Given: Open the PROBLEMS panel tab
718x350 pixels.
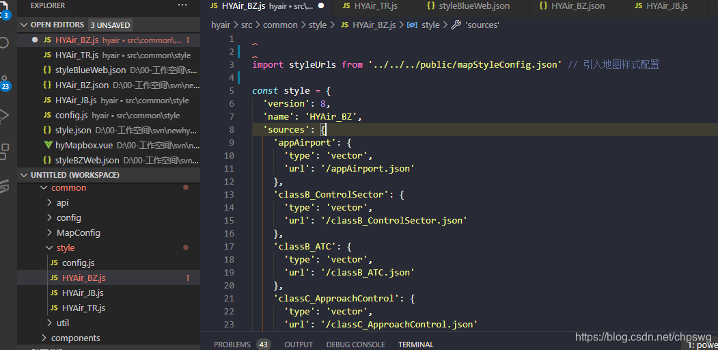Looking at the screenshot, I should [x=232, y=345].
